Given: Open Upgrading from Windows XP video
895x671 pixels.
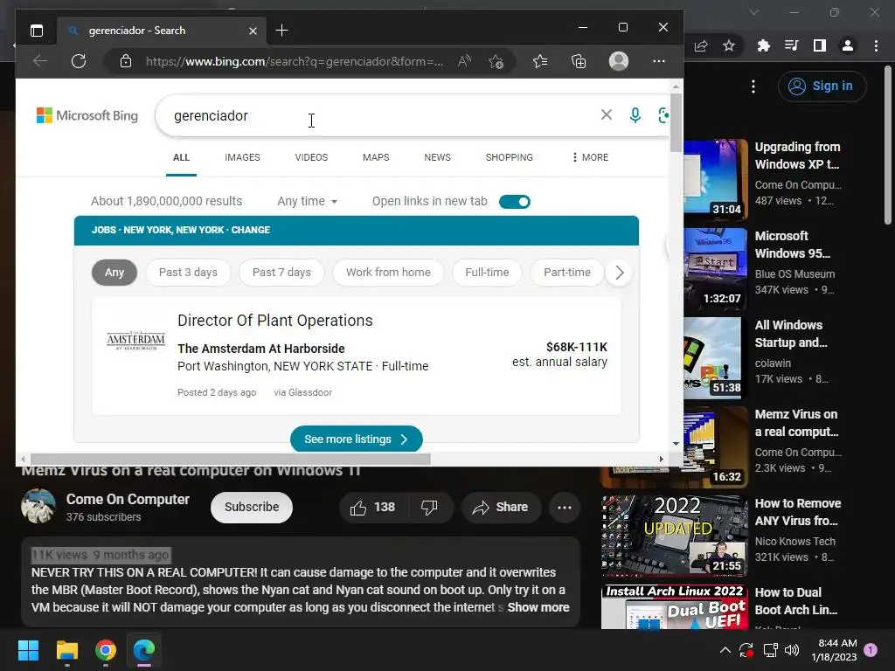Looking at the screenshot, I should (798, 156).
